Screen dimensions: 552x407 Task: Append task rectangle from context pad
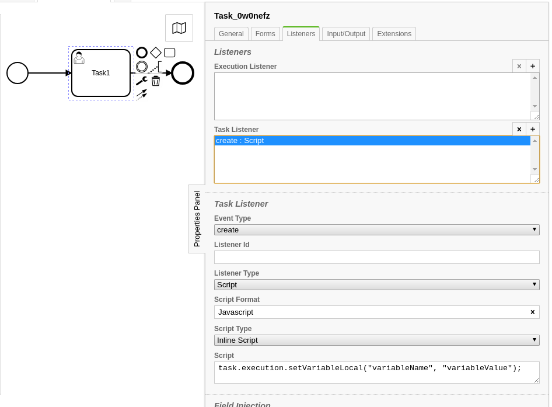pos(170,53)
